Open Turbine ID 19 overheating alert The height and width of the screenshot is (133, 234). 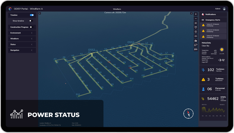coord(213,25)
